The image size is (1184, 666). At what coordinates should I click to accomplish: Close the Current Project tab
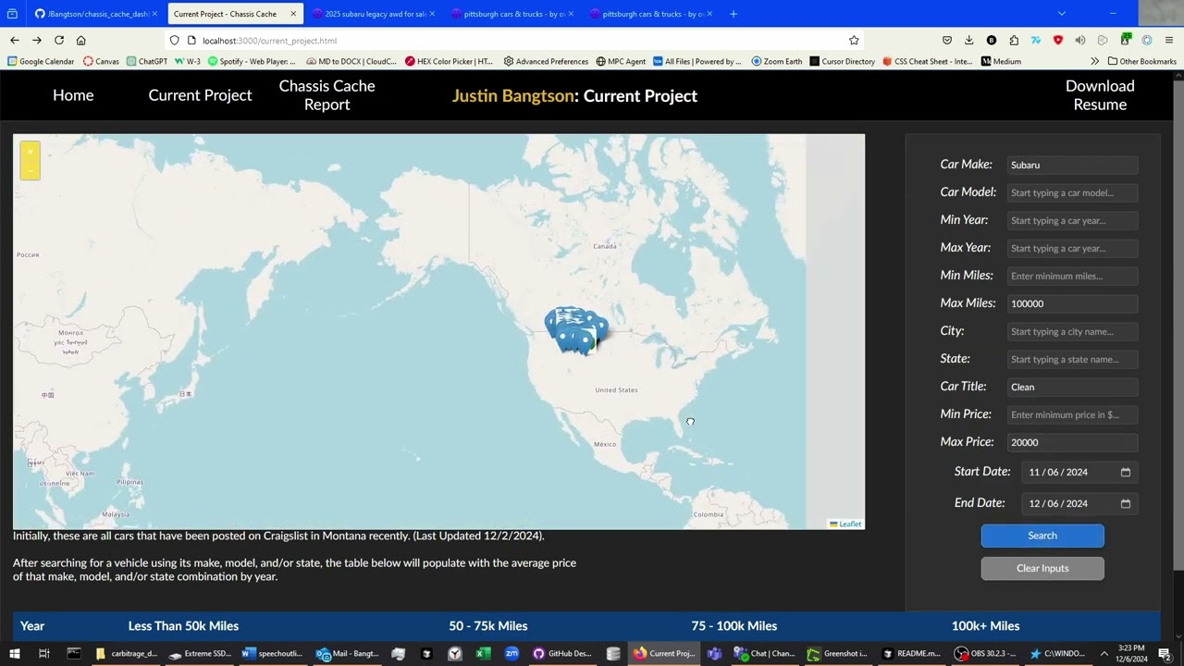293,14
